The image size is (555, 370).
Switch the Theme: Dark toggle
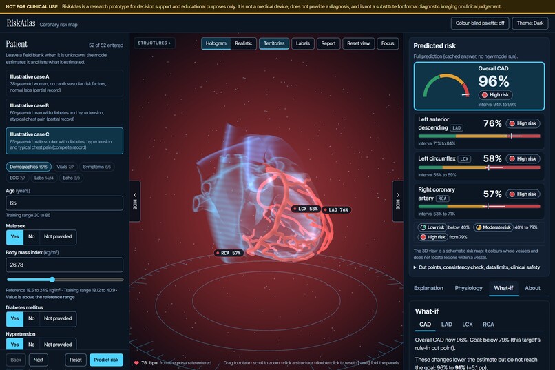click(x=530, y=23)
